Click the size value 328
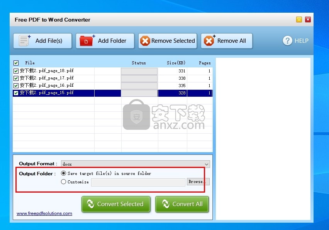Viewport: 329px width, 230px height. (182, 93)
